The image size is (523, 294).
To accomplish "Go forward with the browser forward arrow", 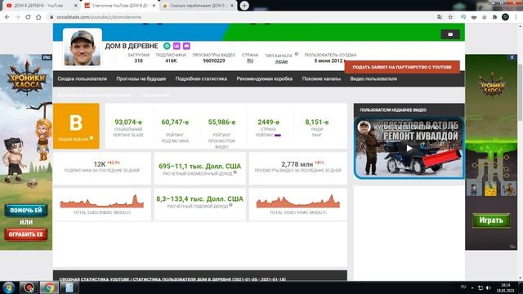I will point(17,17).
